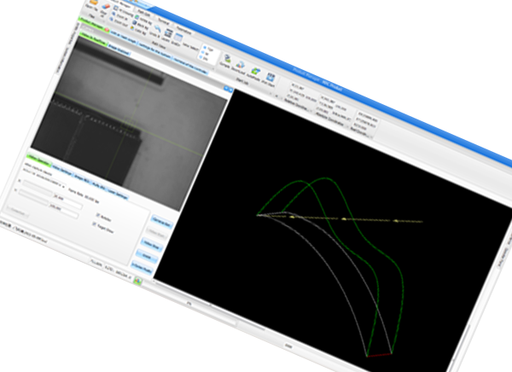This screenshot has width=512, height=372.
Task: Select the Top radio option in View Select
Action: [x=205, y=48]
